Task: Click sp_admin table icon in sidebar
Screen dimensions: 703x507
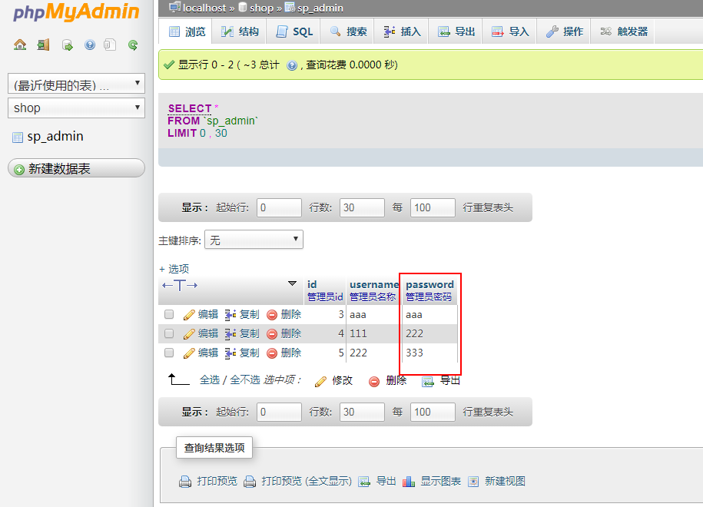Action: pos(18,138)
